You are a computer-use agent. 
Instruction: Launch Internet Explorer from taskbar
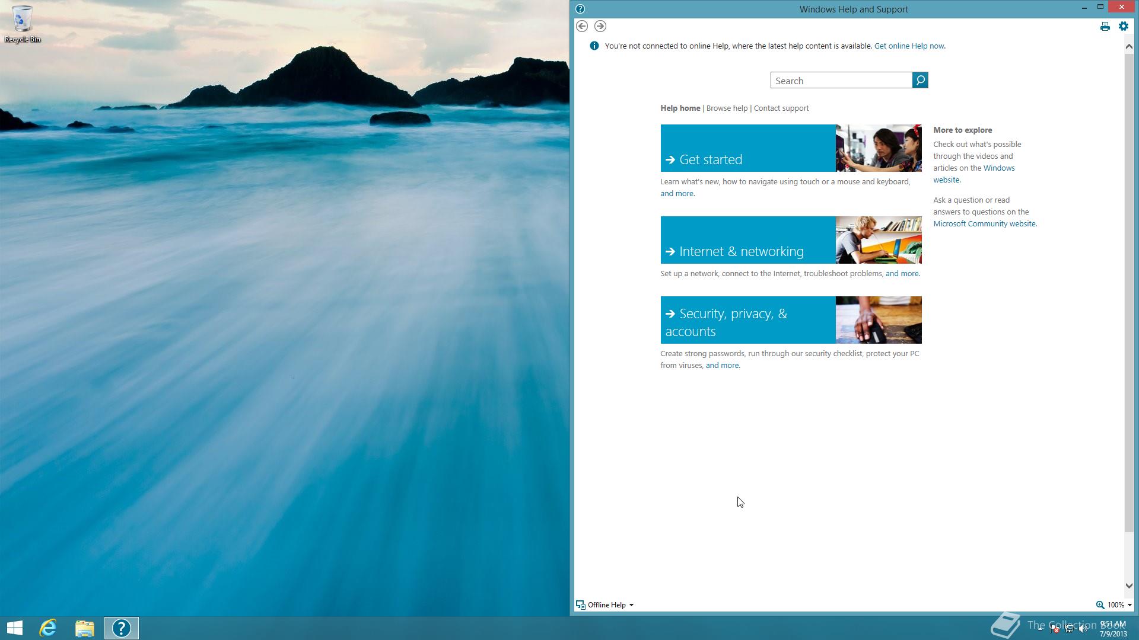(48, 628)
